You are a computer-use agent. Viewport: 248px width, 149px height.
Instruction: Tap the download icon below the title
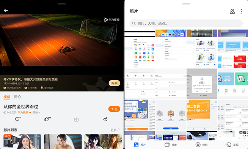(x=76, y=119)
